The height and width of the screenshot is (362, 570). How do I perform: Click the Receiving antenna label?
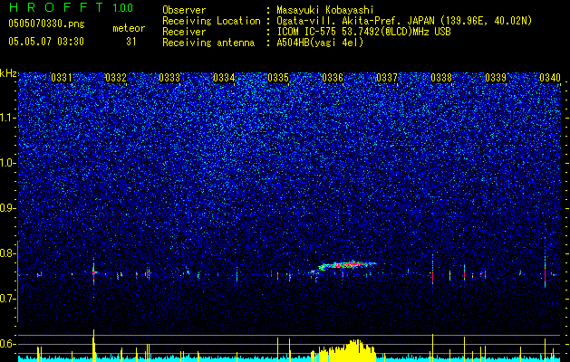click(208, 43)
